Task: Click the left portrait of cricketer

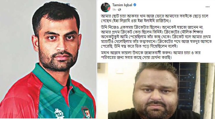Action: coord(48,59)
